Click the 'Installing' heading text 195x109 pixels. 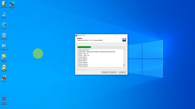(79, 38)
